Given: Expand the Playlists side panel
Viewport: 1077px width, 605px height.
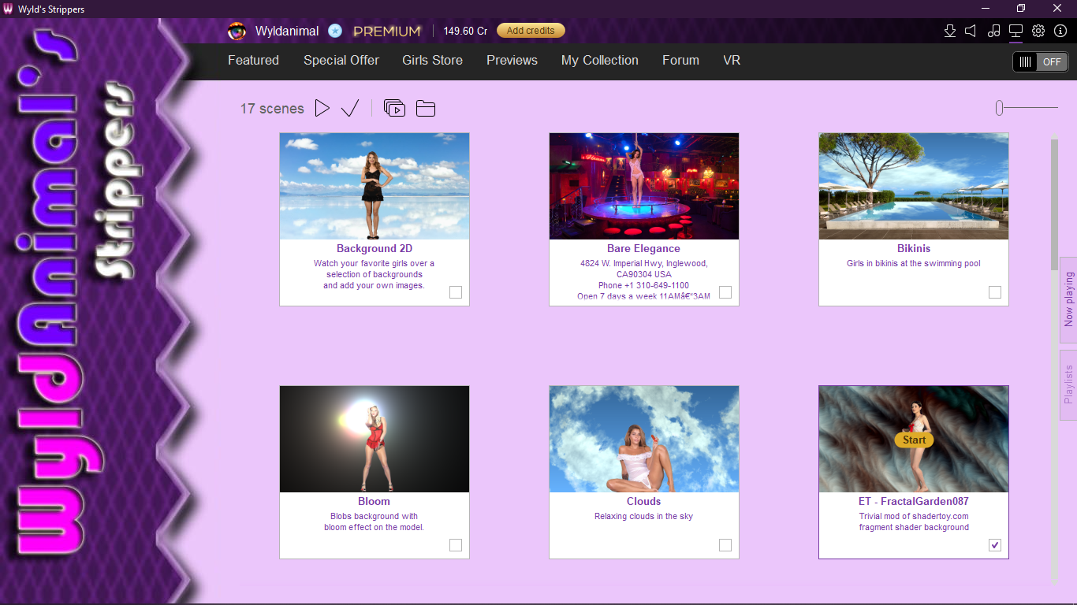Looking at the screenshot, I should point(1068,384).
